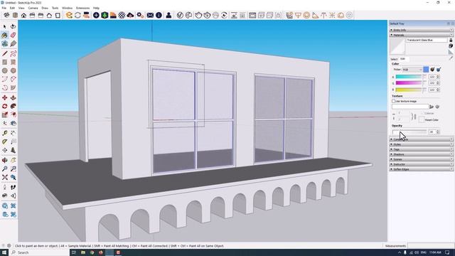Expand the Components panel
The image size is (455, 256).
421,139
